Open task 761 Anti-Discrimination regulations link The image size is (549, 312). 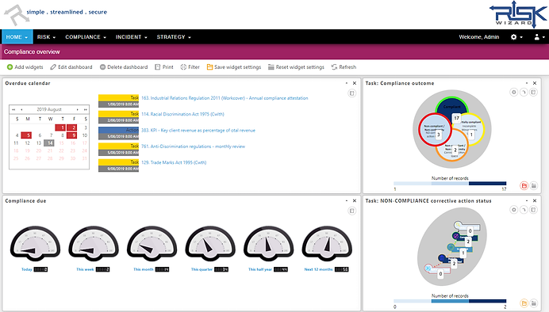point(193,146)
